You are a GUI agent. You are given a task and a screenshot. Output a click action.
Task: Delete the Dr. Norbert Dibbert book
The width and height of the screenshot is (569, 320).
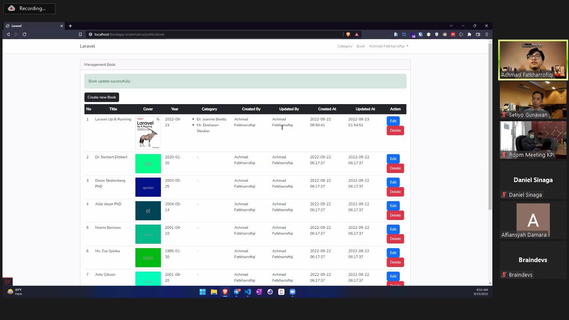pyautogui.click(x=395, y=168)
